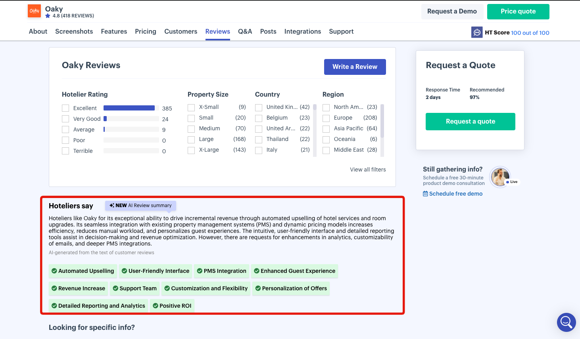Select the Asia Pacific region checkbox
Viewport: 580px width, 339px height.
pyautogui.click(x=326, y=129)
